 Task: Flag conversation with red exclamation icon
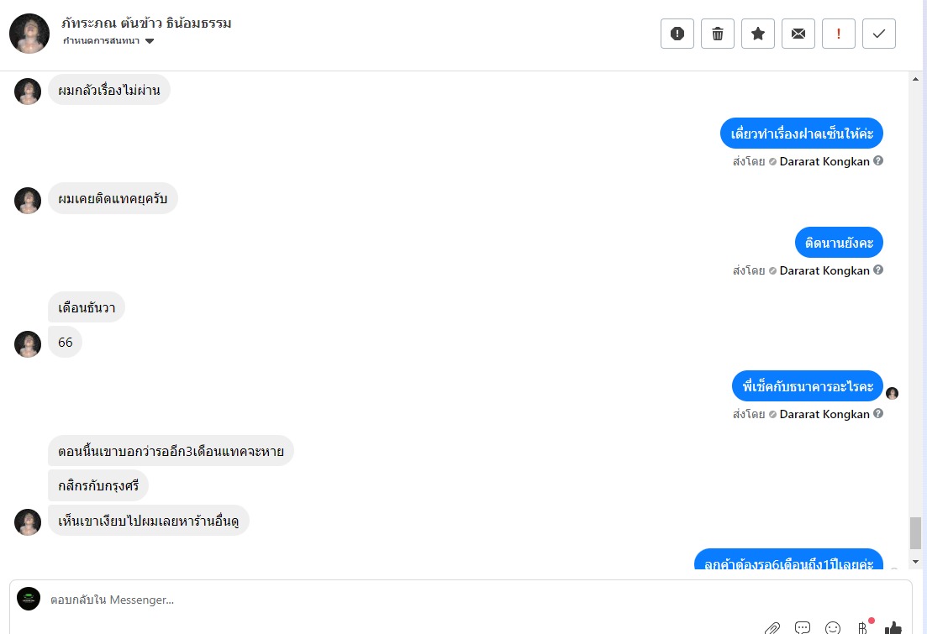pos(838,34)
